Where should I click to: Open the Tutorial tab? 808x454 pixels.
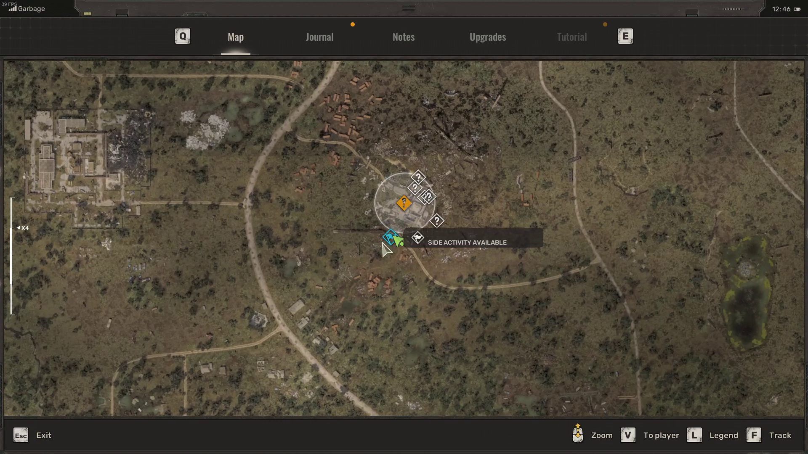click(x=571, y=37)
